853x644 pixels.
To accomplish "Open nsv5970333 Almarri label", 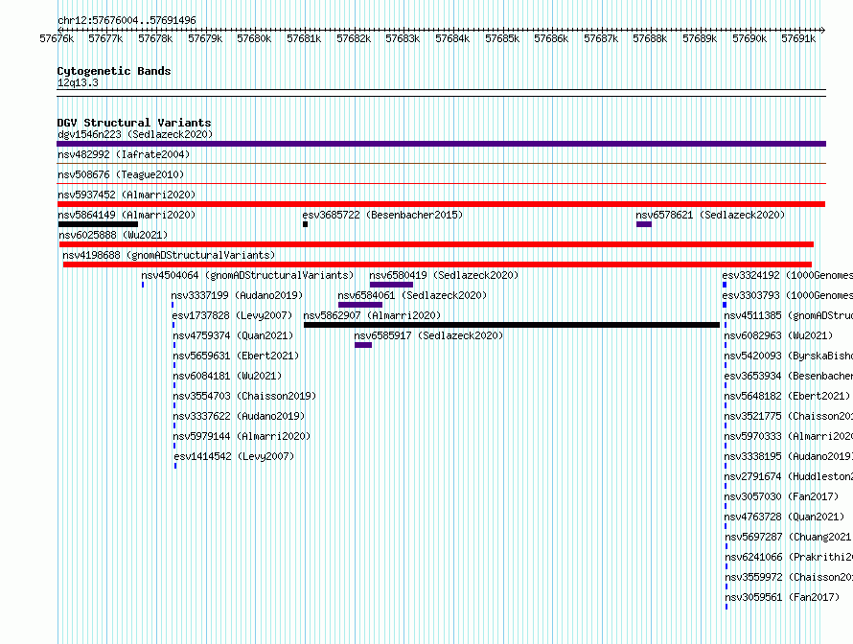I will (788, 436).
